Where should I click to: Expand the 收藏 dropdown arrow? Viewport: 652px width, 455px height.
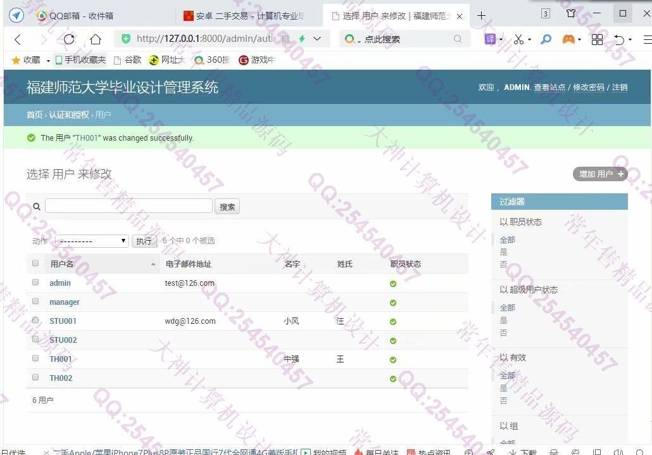click(x=48, y=61)
